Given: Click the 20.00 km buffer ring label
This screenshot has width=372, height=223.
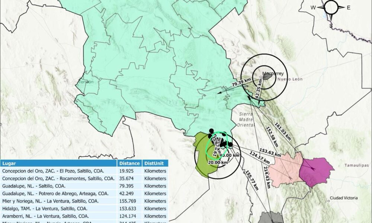Looking at the screenshot, I should [x=218, y=162].
